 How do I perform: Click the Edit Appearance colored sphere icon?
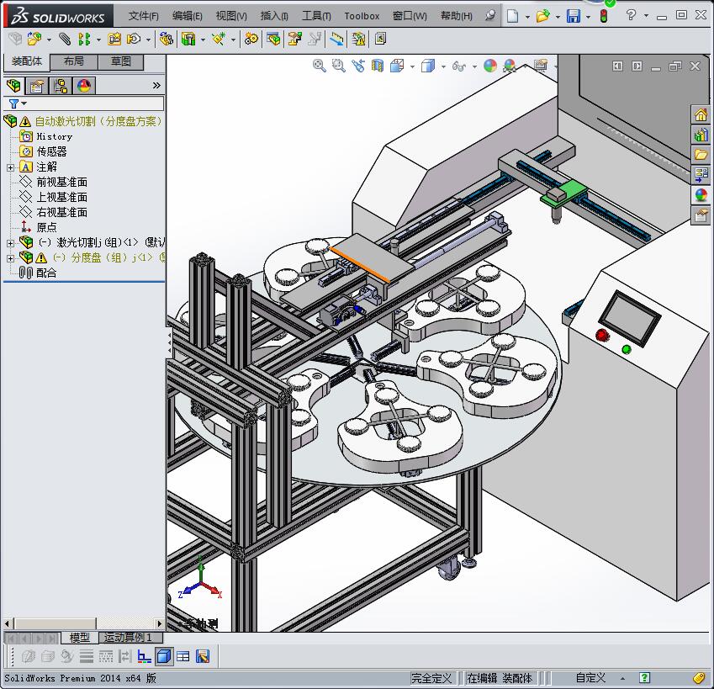click(490, 66)
